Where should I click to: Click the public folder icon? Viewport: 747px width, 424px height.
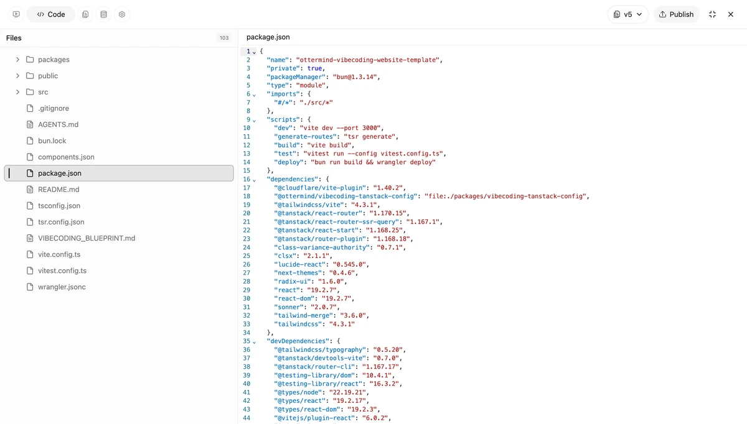[30, 76]
